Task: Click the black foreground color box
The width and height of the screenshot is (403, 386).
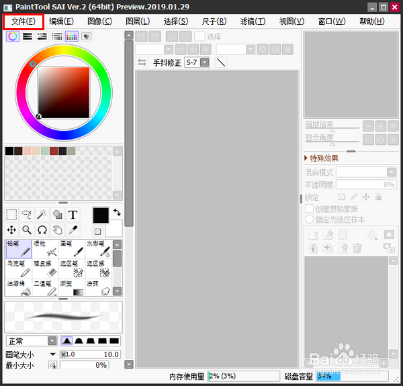Action: (x=101, y=215)
